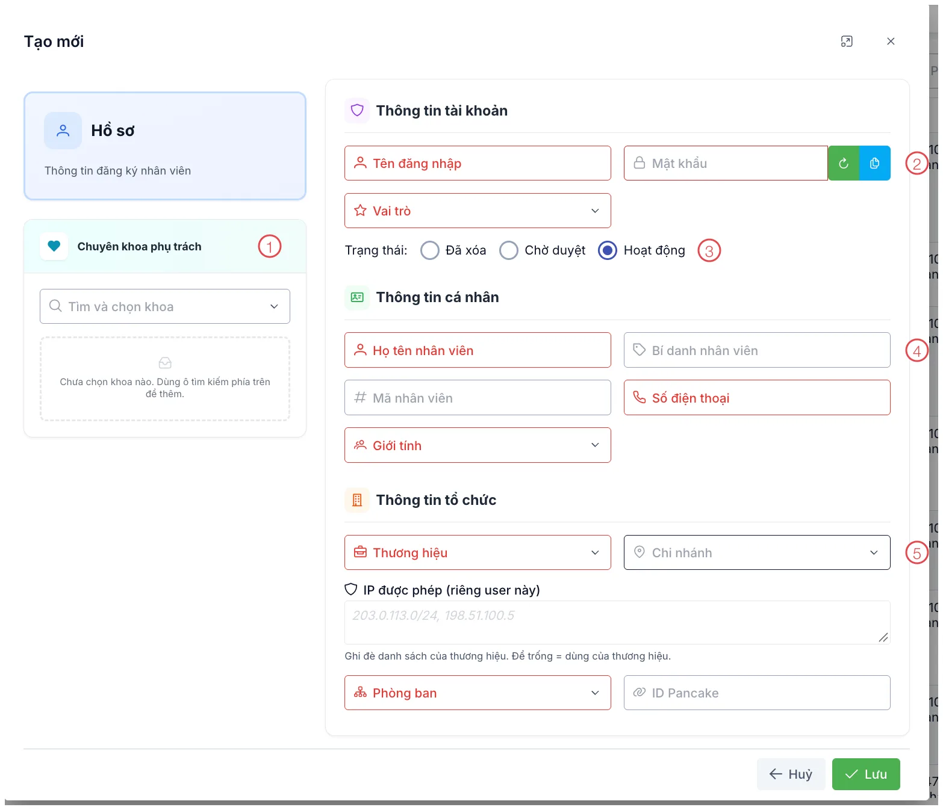Click into the Mật khẩu text field
The width and height of the screenshot is (943, 810).
point(726,163)
